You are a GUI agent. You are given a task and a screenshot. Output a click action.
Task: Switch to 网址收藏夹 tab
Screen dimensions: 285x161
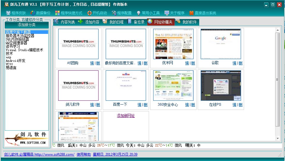161,22
